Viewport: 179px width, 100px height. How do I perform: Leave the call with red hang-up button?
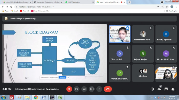pyautogui.click(x=108, y=89)
